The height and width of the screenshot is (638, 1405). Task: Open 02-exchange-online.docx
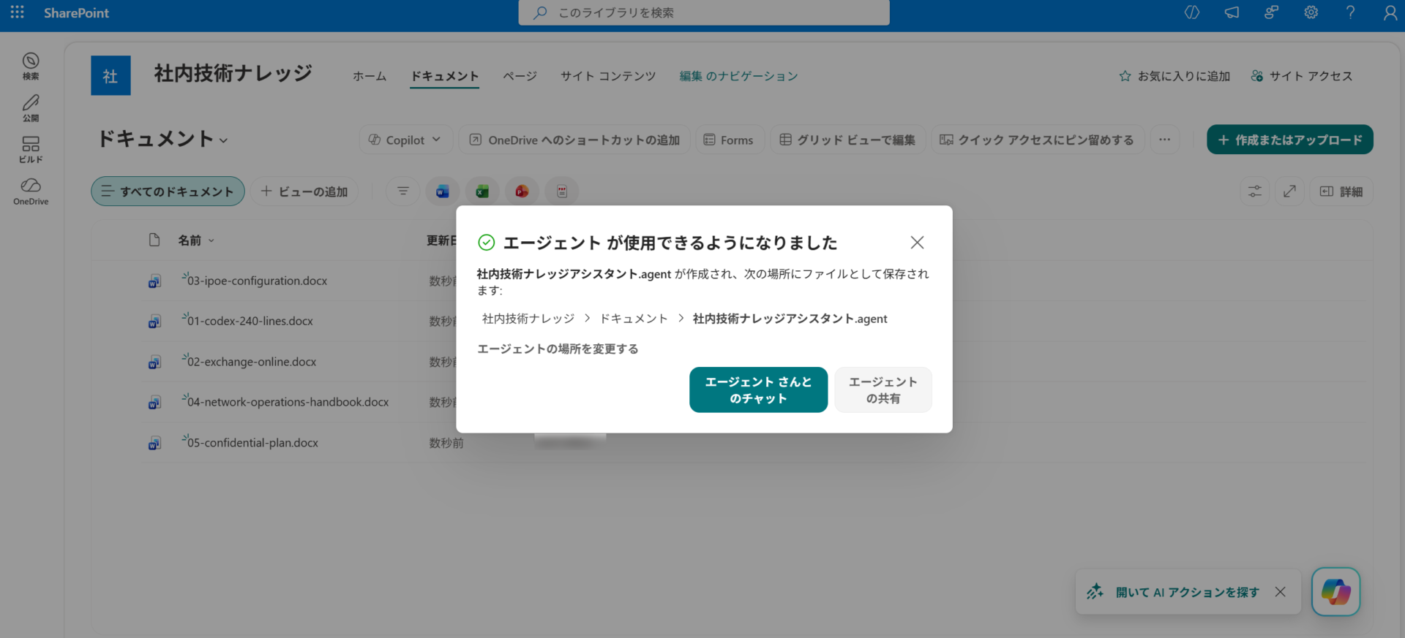pos(252,362)
